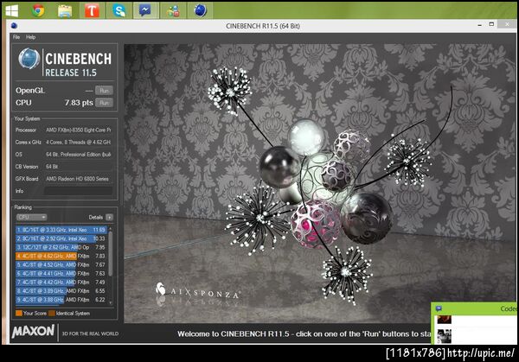Launch Google Chrome from the taskbar
The width and height of the screenshot is (519, 362).
(x=38, y=11)
